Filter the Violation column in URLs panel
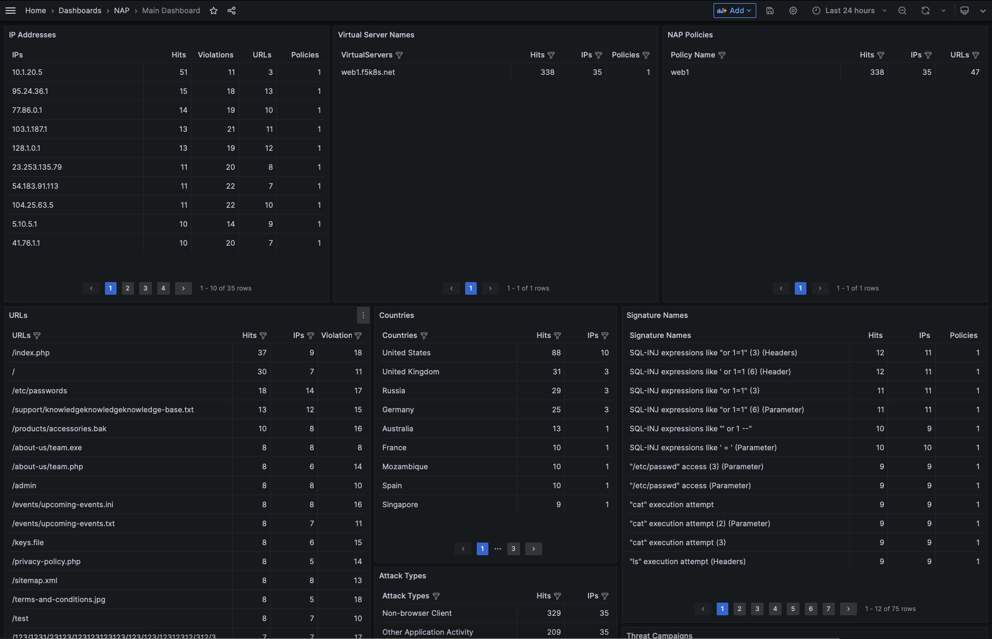This screenshot has width=992, height=639. (x=358, y=335)
